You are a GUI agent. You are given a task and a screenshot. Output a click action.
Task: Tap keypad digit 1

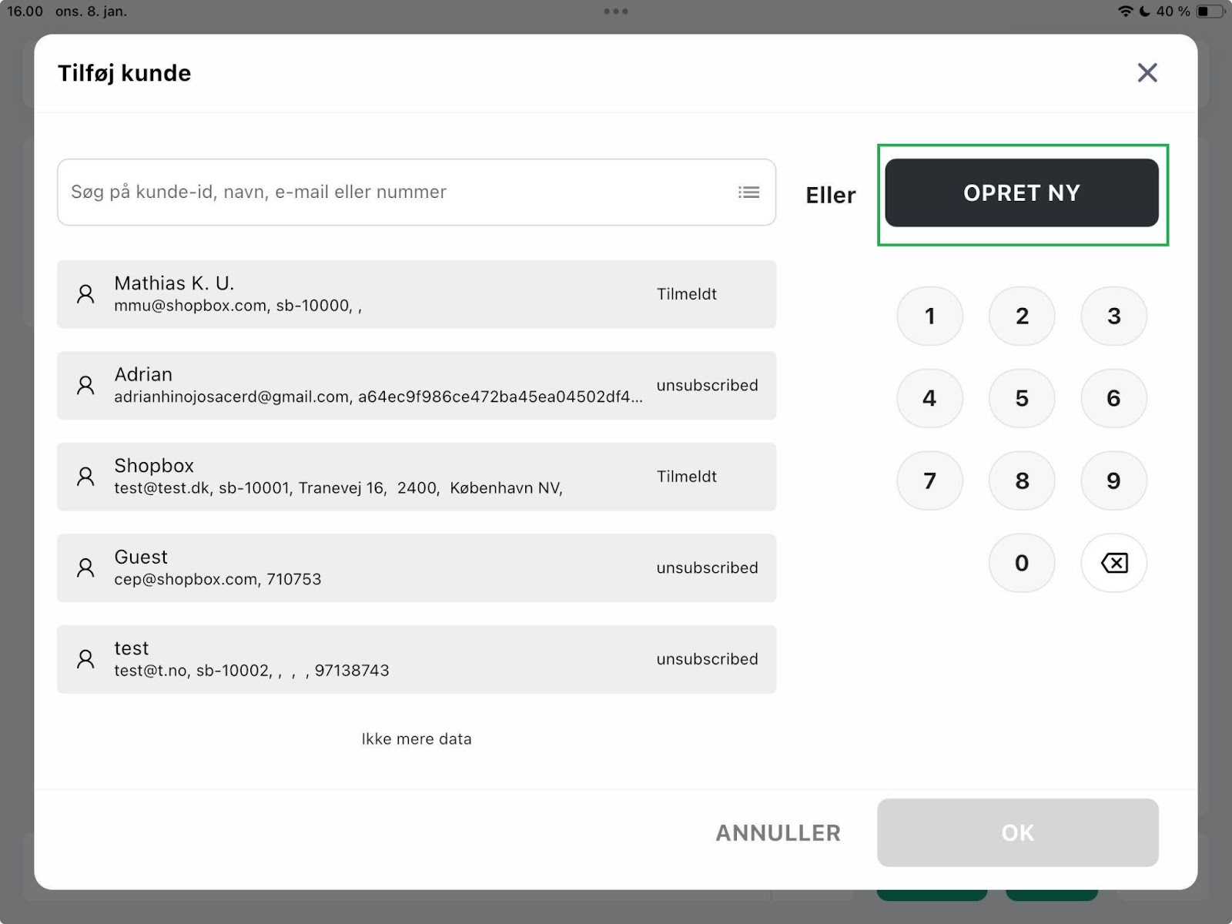pos(929,316)
